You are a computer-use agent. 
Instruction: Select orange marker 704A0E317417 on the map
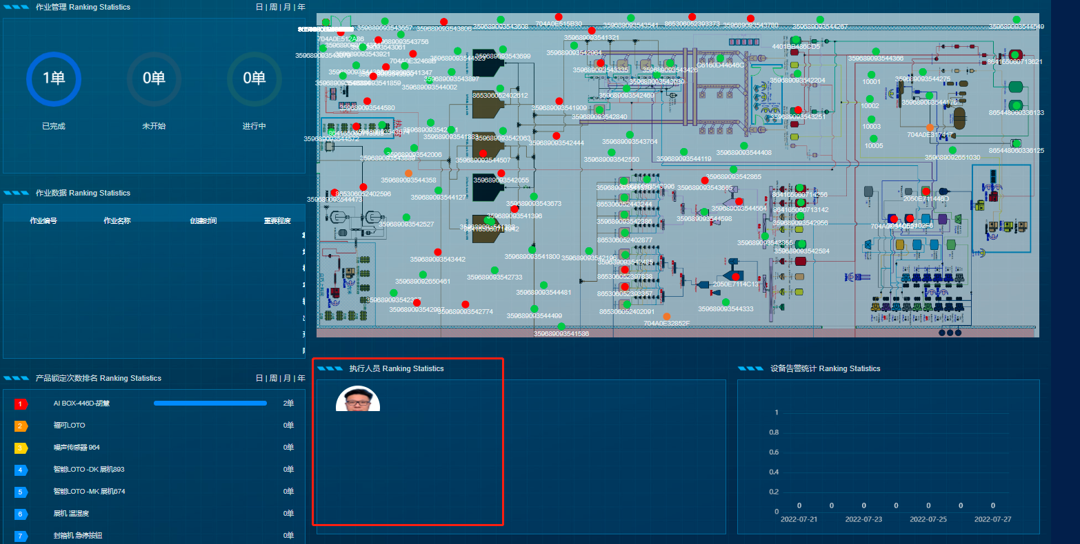(x=930, y=127)
